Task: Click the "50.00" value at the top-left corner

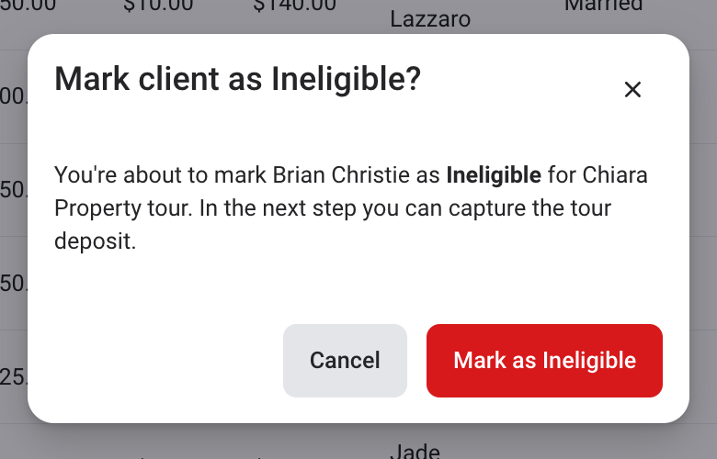Action: click(28, 6)
